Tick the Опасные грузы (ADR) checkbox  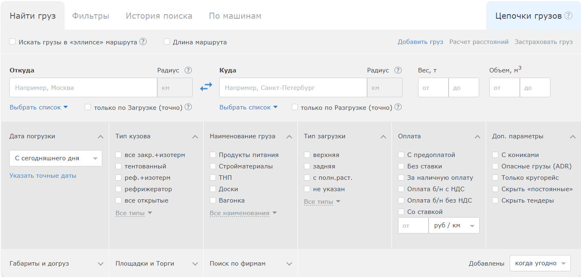coord(495,166)
